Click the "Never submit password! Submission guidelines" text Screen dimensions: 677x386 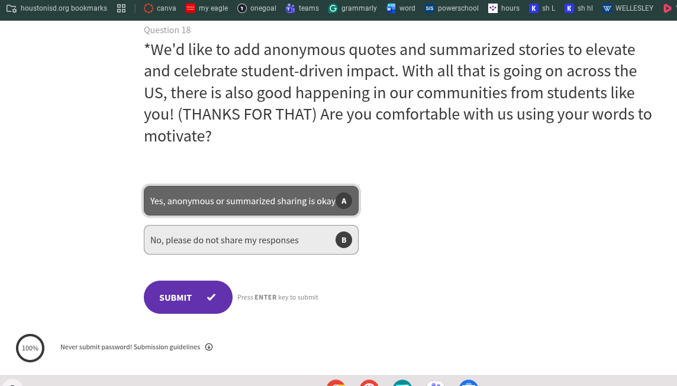point(130,347)
